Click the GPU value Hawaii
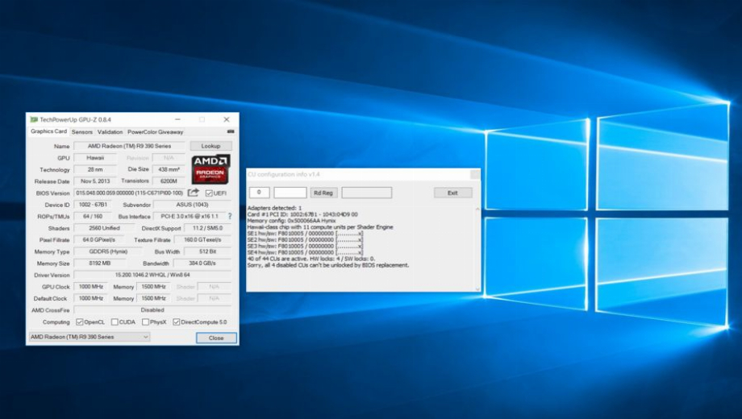Screen dimensions: 742x419 click(x=95, y=157)
